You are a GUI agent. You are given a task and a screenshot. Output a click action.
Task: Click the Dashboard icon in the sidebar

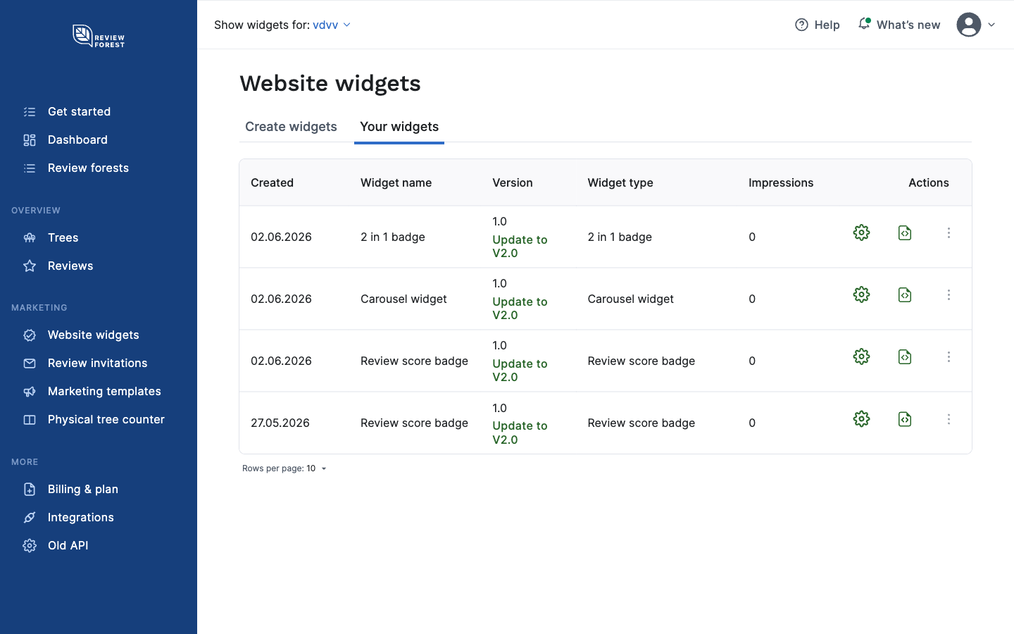[30, 140]
